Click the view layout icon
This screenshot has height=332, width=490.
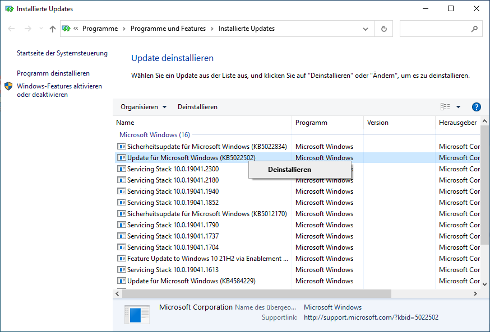pos(445,107)
